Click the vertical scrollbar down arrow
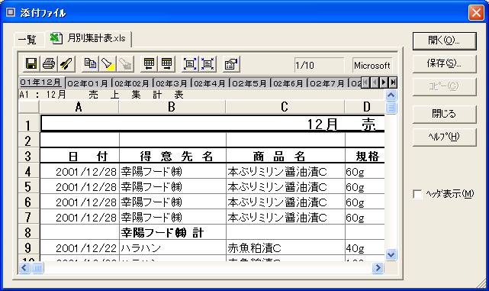This screenshot has width=489, height=291. pos(391,255)
